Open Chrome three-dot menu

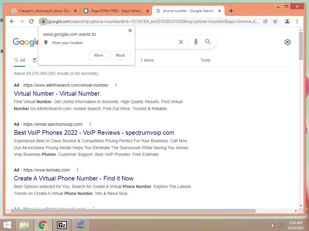[297, 21]
